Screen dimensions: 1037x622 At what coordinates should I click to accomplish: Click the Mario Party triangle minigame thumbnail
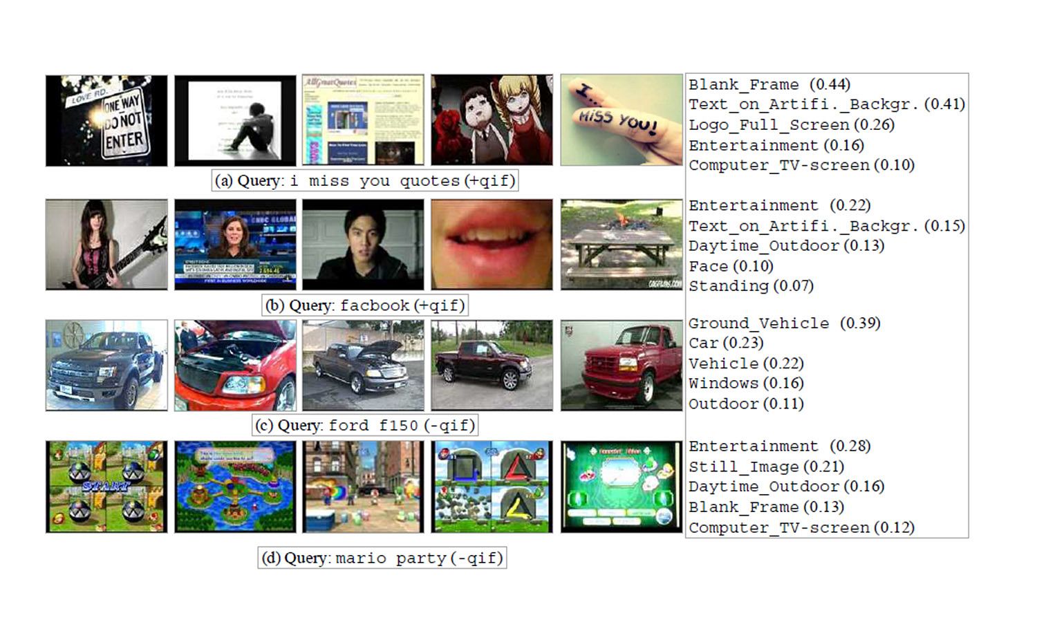492,487
